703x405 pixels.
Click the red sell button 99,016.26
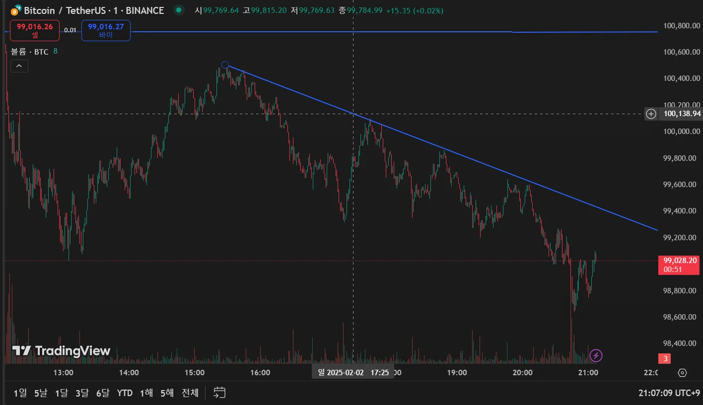[x=35, y=30]
